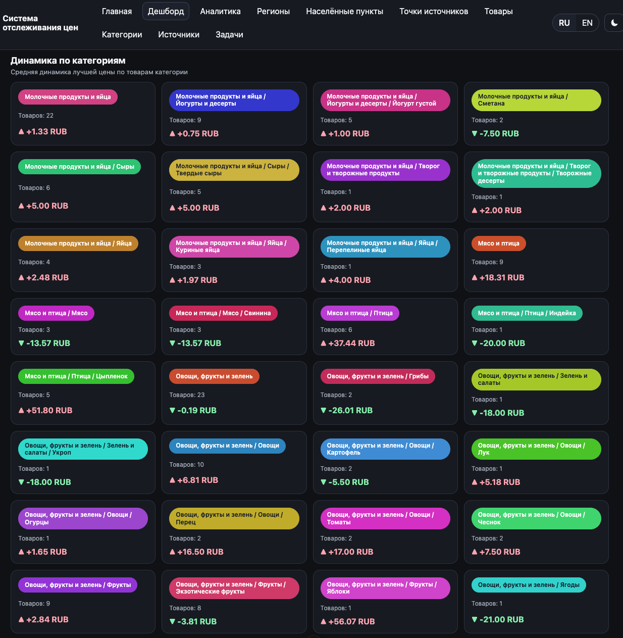
Task: Click down arrow icon beside -21.00 RUB
Action: click(x=475, y=620)
